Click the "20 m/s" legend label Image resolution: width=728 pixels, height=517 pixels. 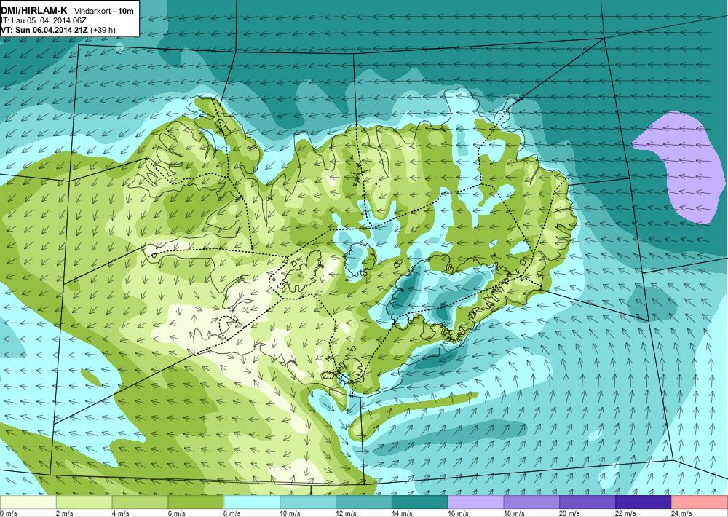570,513
